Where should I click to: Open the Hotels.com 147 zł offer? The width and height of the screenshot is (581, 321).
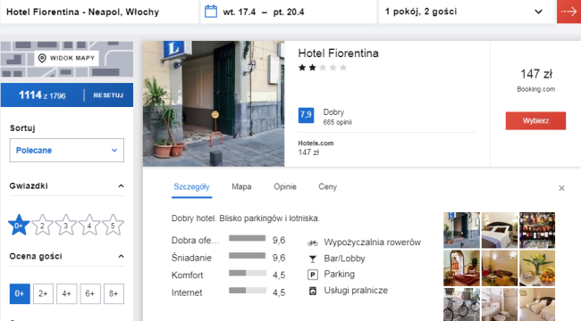316,147
